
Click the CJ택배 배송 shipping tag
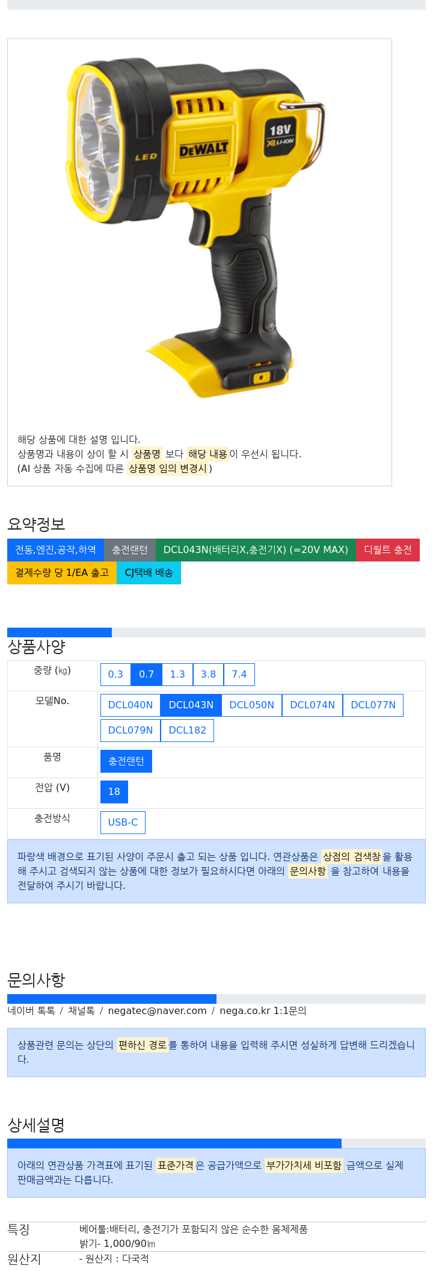149,573
